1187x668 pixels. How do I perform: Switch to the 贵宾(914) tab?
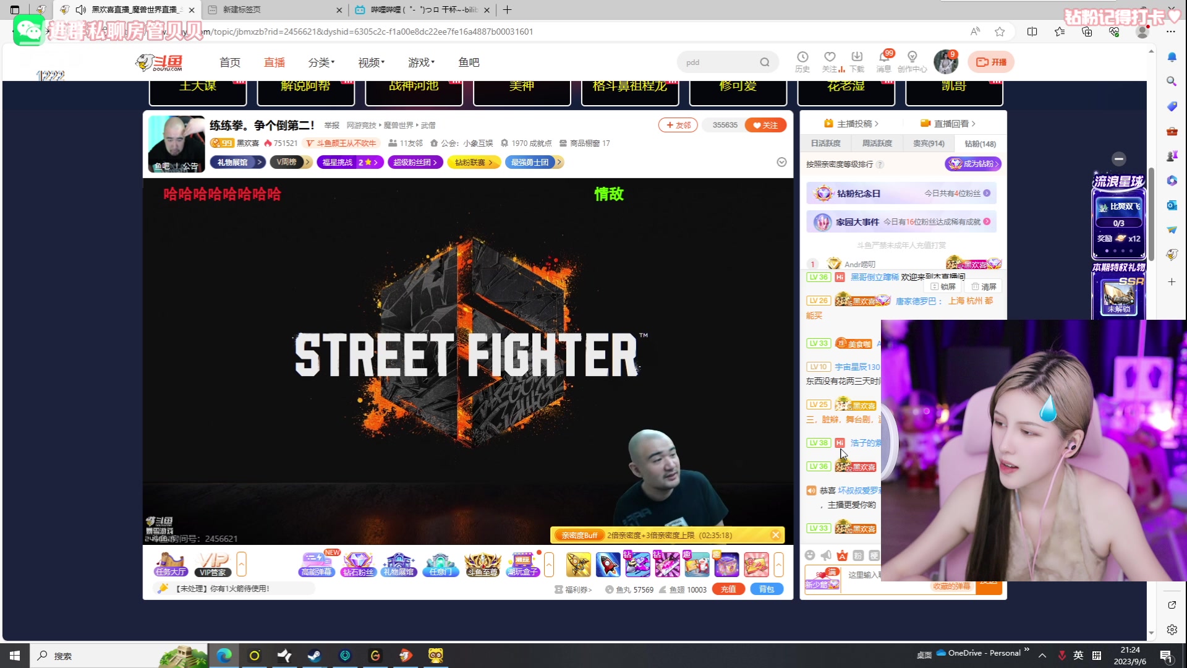click(x=929, y=143)
